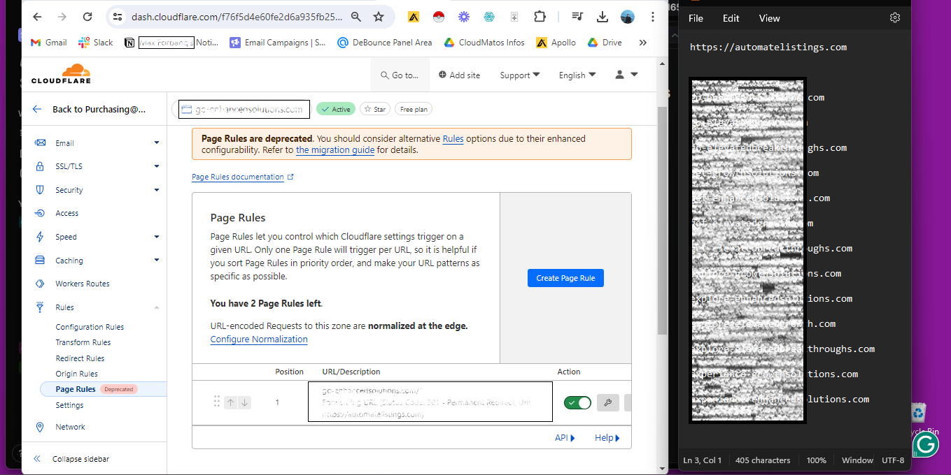Open the Slack bookmark
The width and height of the screenshot is (951, 475).
pos(96,43)
